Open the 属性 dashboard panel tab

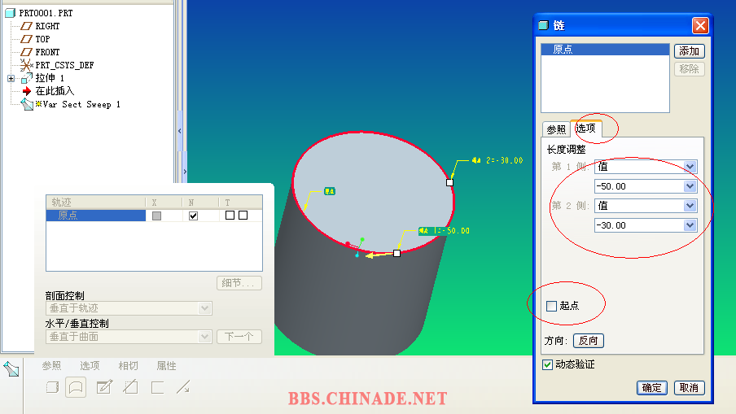click(x=166, y=366)
